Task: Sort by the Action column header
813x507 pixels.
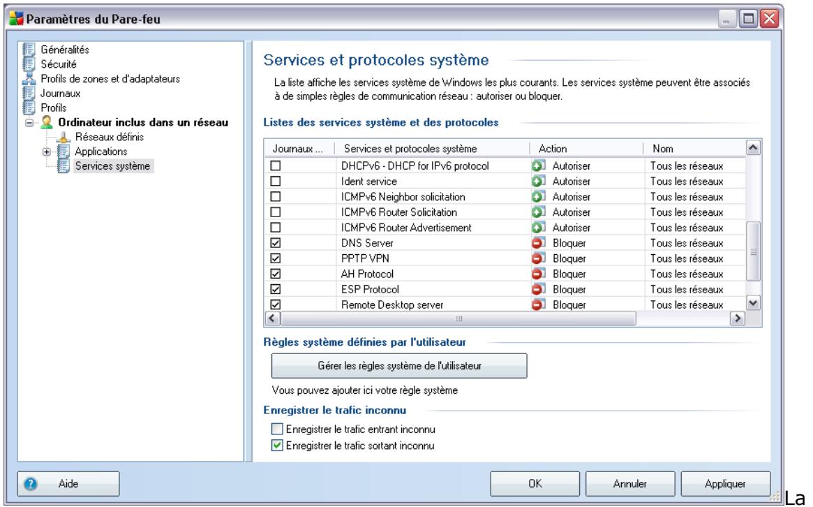Action: click(586, 149)
